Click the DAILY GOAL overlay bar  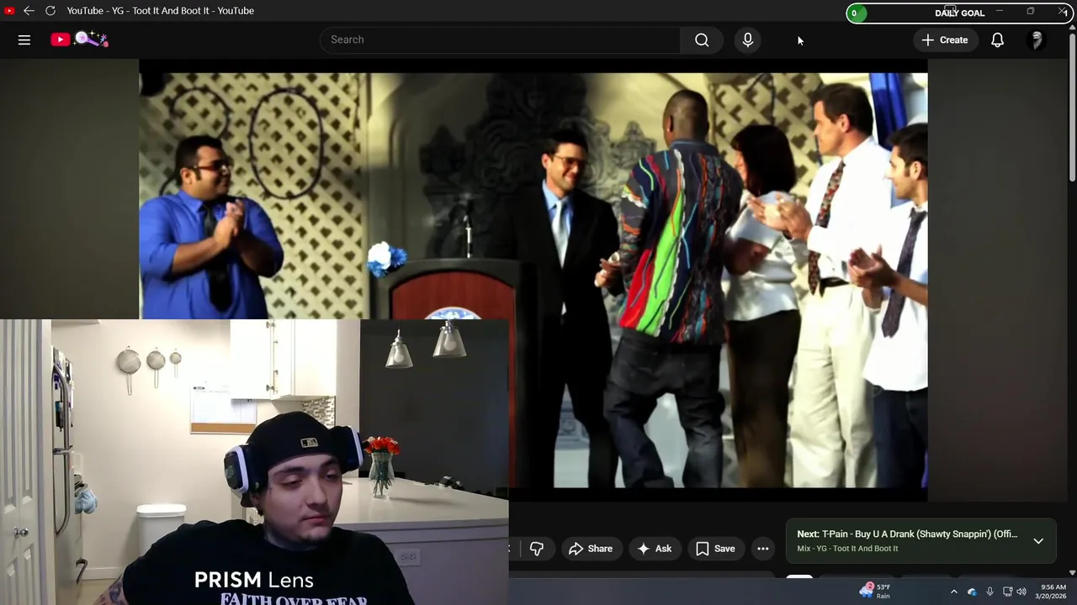click(x=959, y=13)
